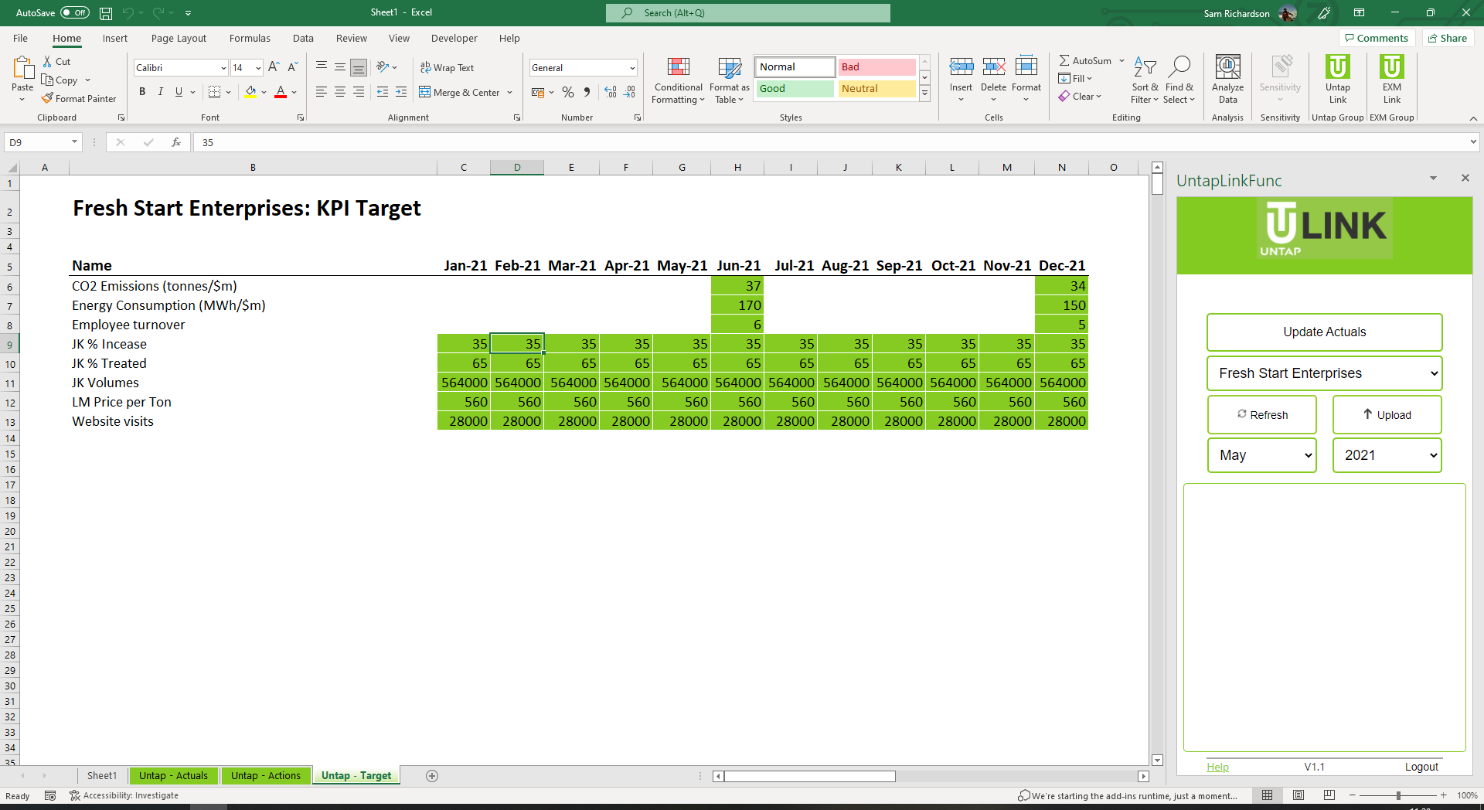Toggle Italic formatting

pyautogui.click(x=161, y=92)
